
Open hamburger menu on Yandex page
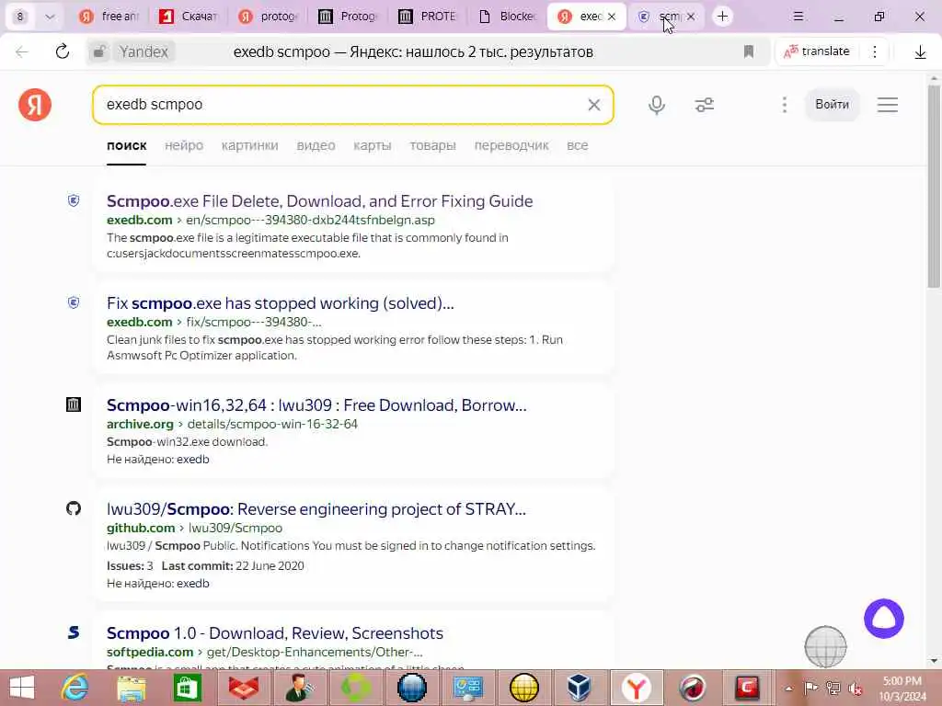888,105
